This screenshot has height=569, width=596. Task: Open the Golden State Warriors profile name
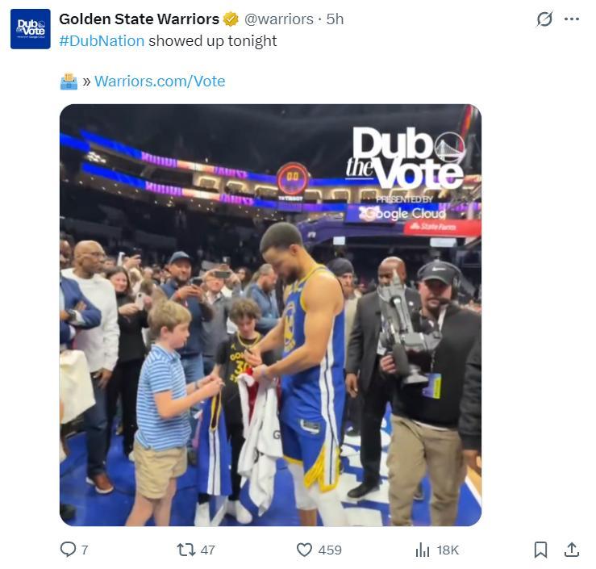tap(139, 19)
